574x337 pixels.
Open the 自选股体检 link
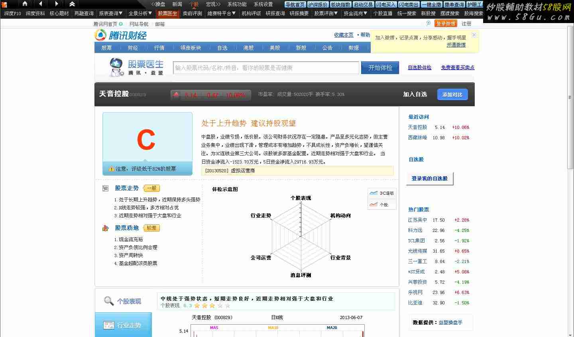[419, 68]
